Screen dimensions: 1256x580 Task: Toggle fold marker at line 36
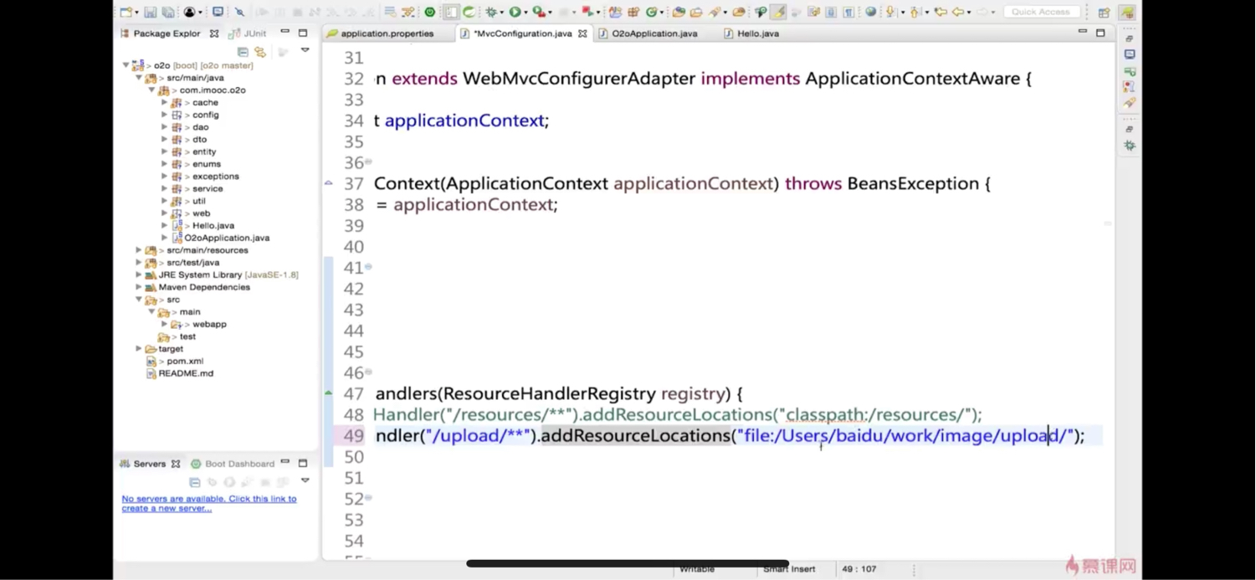(368, 162)
